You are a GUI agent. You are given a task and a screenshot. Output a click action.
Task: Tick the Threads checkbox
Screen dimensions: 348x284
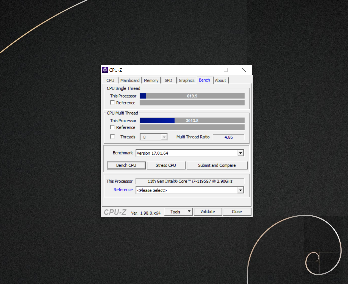(113, 137)
